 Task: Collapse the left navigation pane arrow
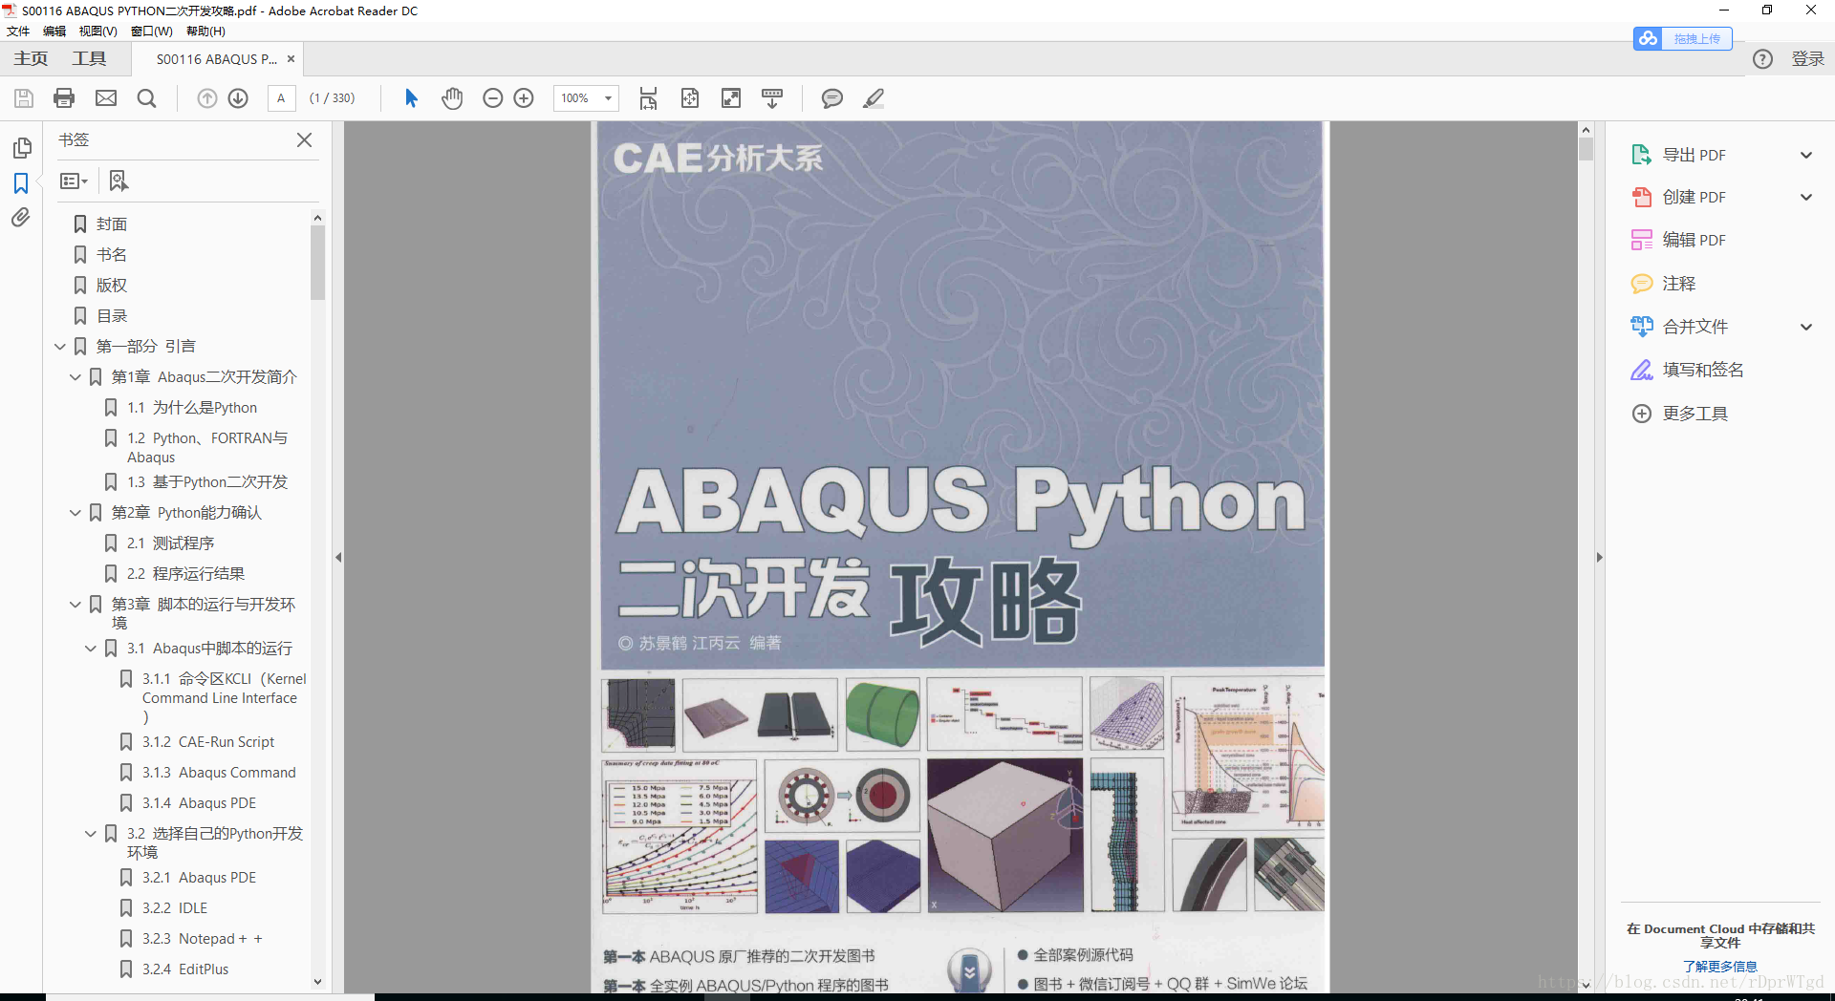tap(338, 557)
